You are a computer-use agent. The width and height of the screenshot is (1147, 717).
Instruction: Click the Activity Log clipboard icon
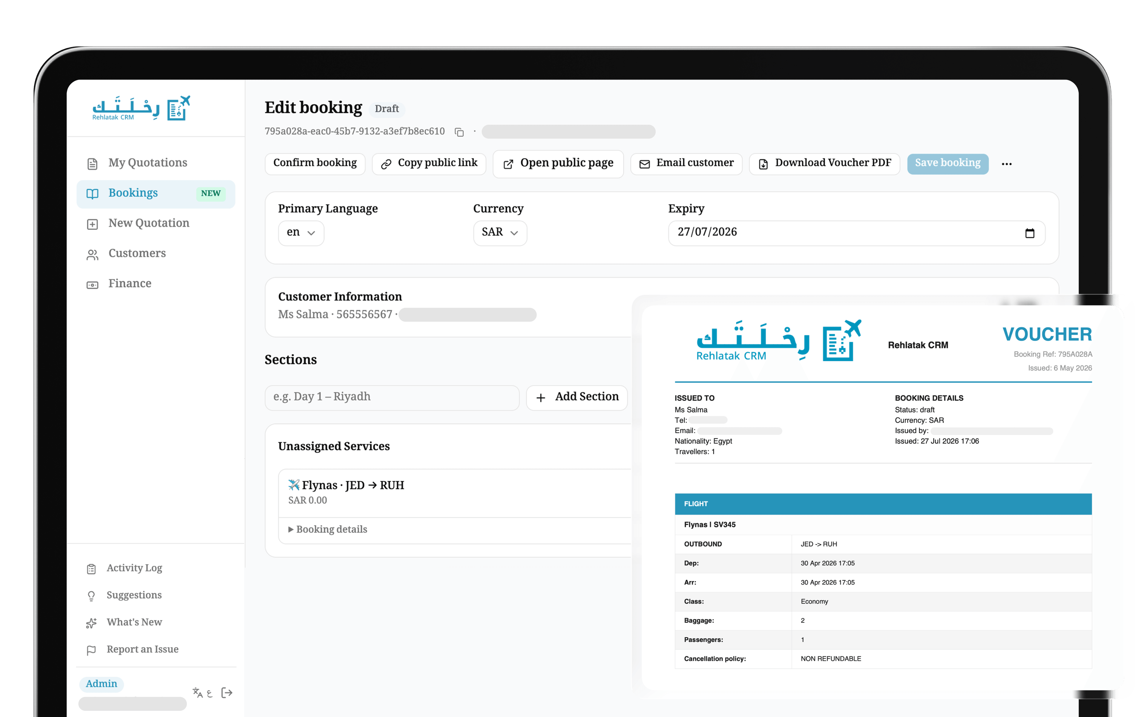[x=91, y=569]
